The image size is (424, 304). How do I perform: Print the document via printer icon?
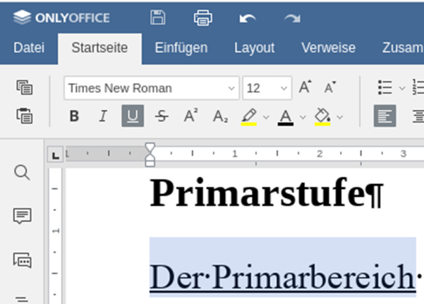(203, 18)
